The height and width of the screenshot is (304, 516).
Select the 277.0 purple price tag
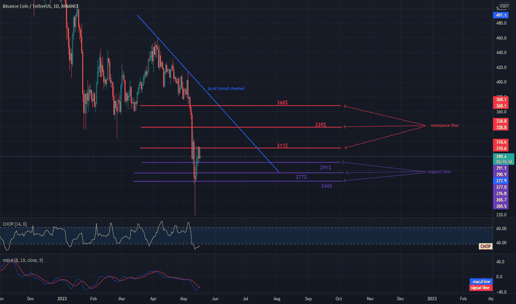[x=501, y=187]
